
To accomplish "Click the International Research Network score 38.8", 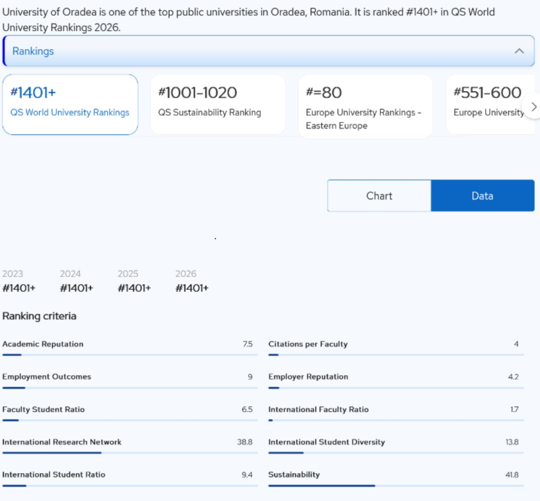I will (x=245, y=442).
